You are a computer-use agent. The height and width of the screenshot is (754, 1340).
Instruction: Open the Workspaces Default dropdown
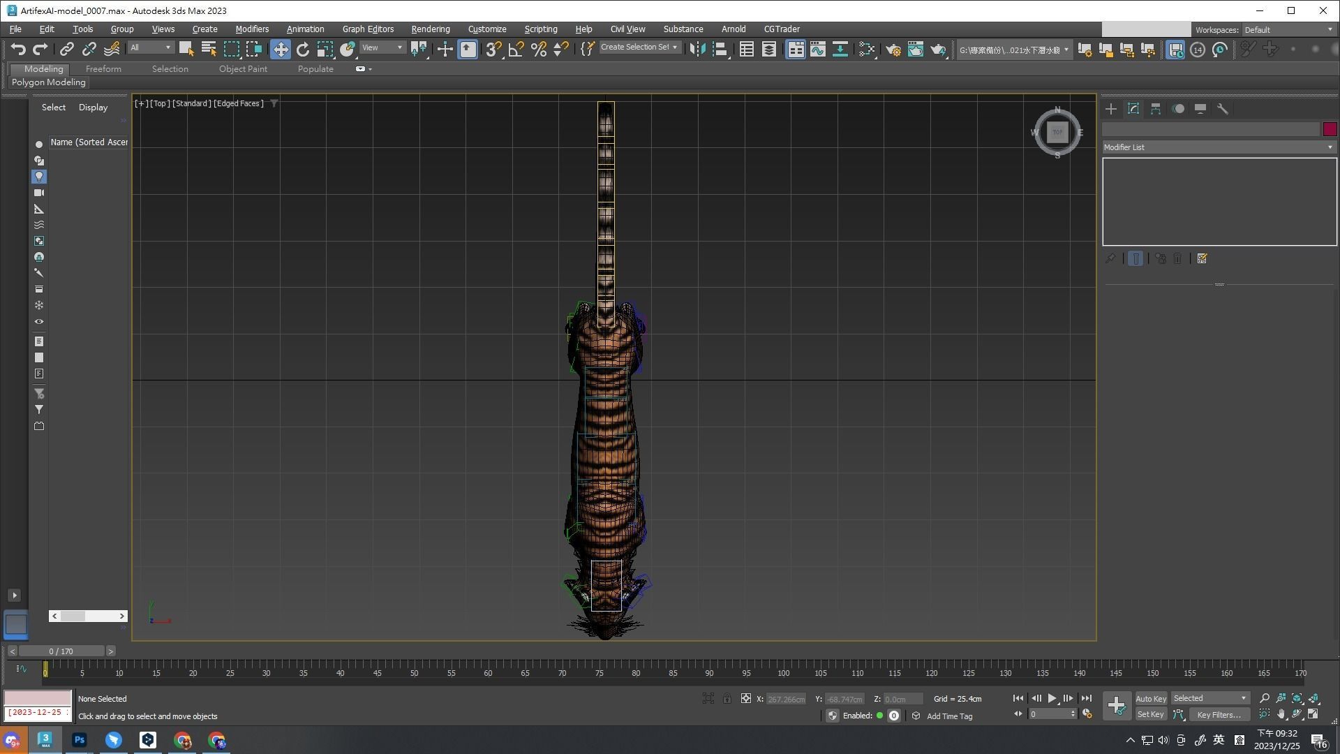click(x=1288, y=29)
